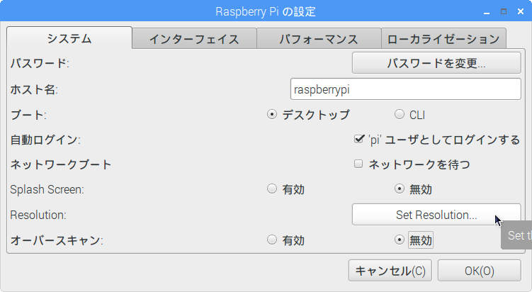Click the パスワード: label
The width and height of the screenshot is (532, 292).
click(x=40, y=63)
